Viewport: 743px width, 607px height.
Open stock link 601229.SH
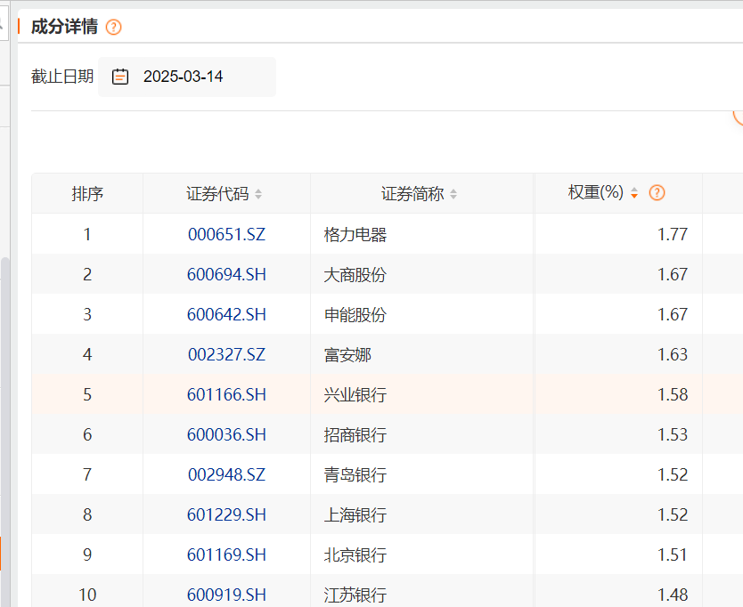[226, 514]
